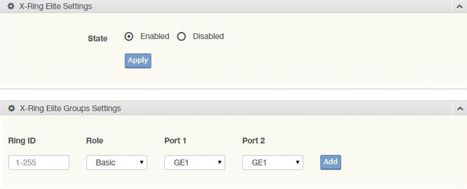Click the Apply button
The image size is (467, 189).
coord(138,61)
